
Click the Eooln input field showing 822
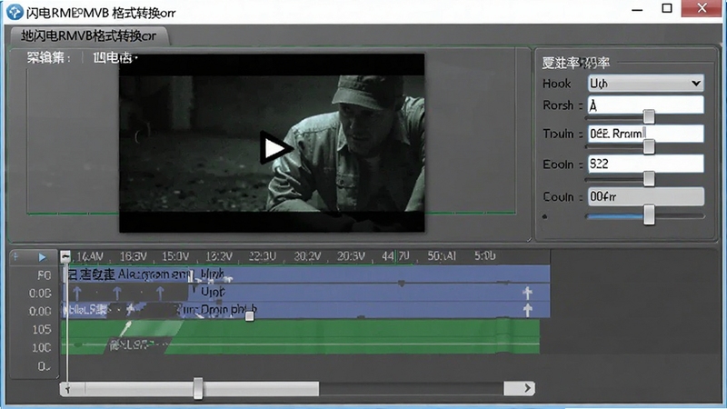[x=646, y=164]
